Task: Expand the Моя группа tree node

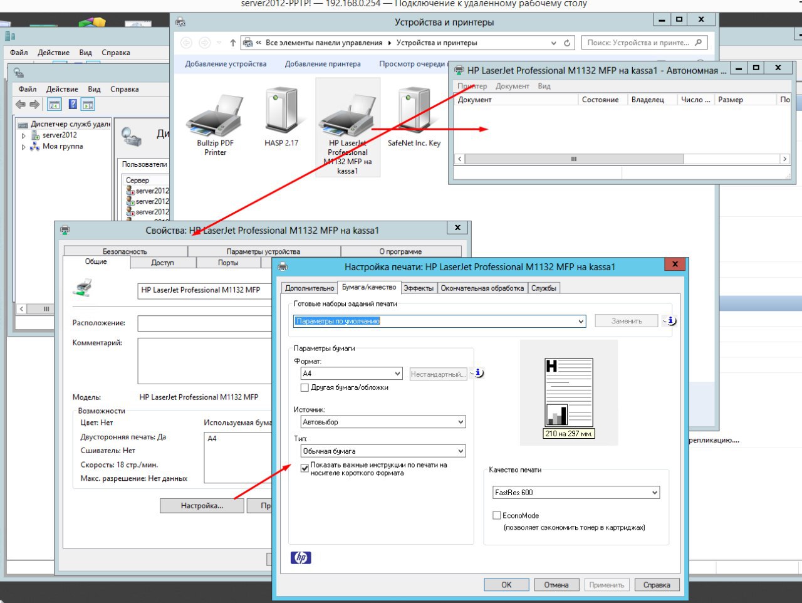Action: [24, 147]
